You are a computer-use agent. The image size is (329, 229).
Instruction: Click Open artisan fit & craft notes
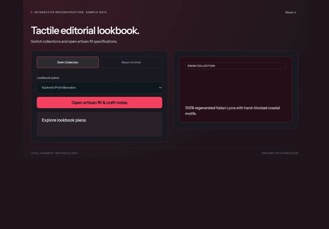(99, 103)
